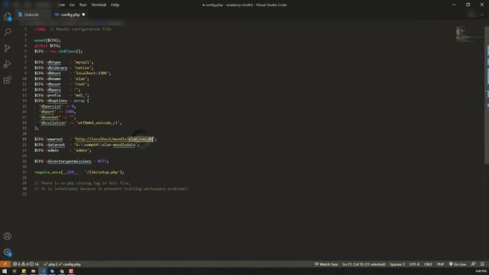Click the vertical editor scrollbar
Viewport: 489px width, 275px height.
487,95
